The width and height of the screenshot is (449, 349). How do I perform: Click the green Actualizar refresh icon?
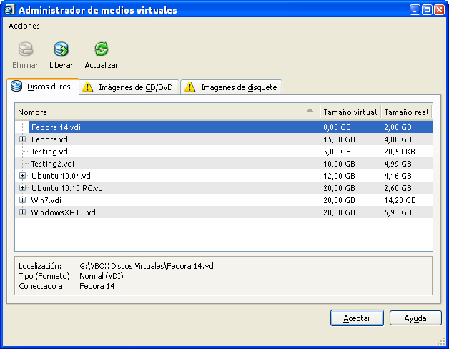tap(101, 49)
